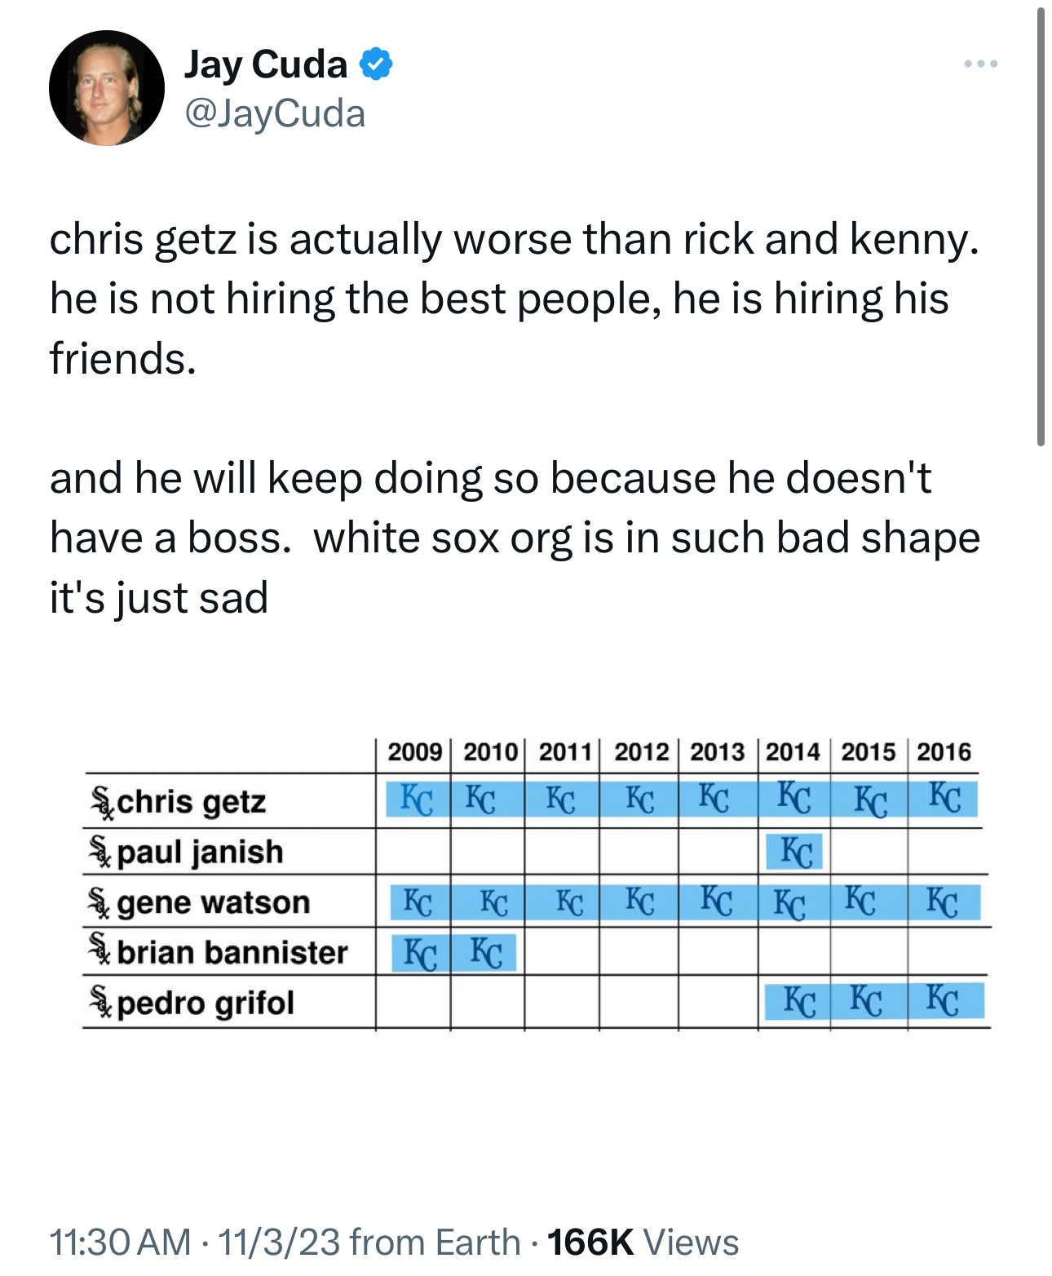Click brian bannister's 2010 KC logo

tap(486, 952)
